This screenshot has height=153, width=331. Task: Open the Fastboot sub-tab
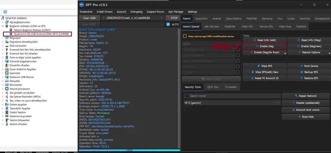pos(301,27)
